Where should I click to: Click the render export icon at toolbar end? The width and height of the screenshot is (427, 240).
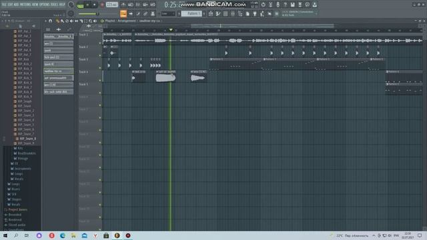point(314,5)
